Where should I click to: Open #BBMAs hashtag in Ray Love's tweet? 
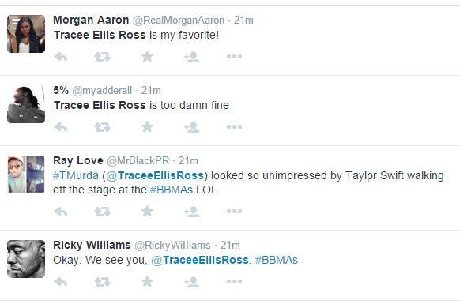172,190
